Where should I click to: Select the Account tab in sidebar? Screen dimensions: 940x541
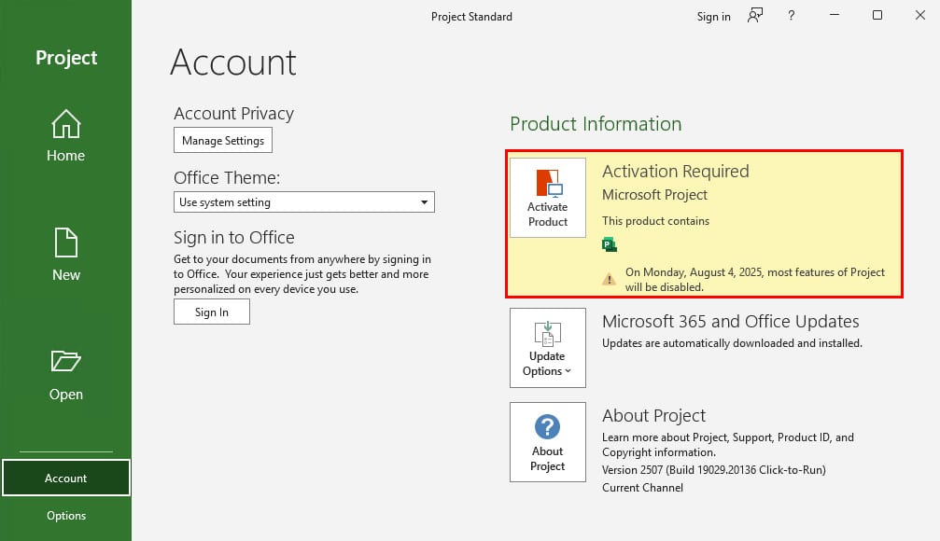pos(66,478)
